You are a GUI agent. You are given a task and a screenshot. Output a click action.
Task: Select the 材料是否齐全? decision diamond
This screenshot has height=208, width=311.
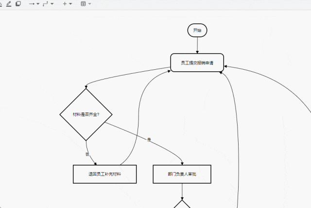[x=86, y=114]
